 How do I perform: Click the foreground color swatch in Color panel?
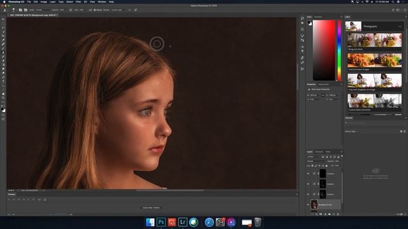tap(309, 23)
